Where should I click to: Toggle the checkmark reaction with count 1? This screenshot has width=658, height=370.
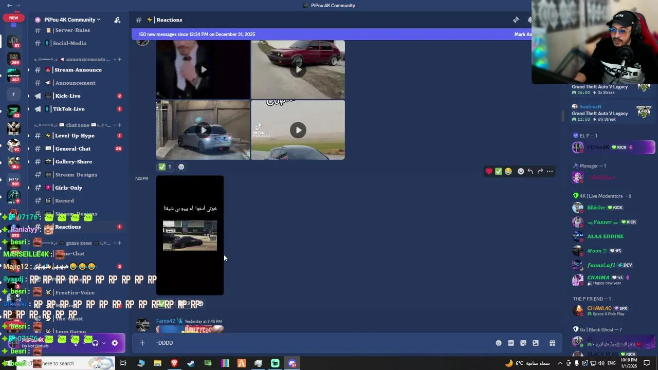165,166
